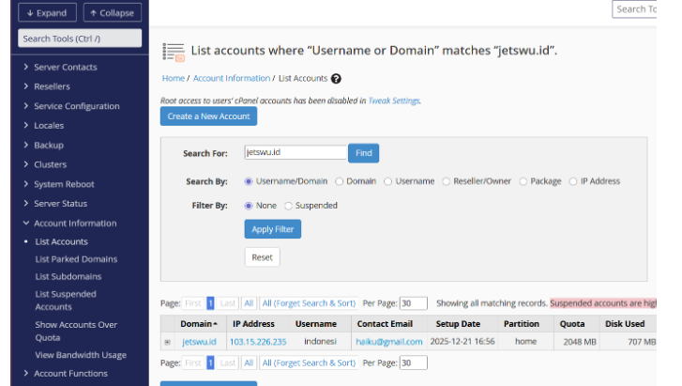Click the top-right Search field
Image resolution: width=682 pixels, height=386 pixels.
click(634, 9)
